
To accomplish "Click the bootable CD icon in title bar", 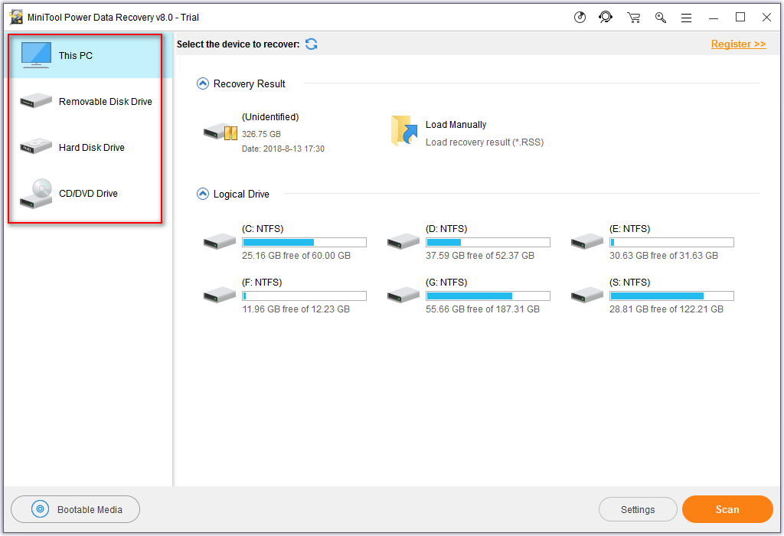I will (x=580, y=18).
